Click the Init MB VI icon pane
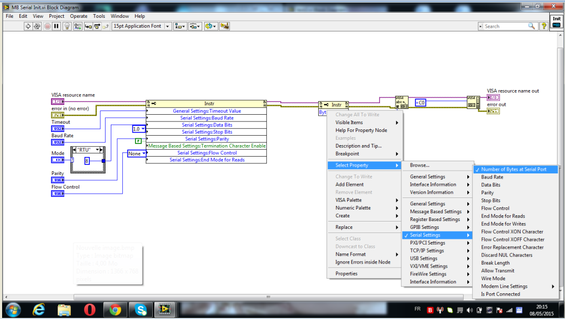 pos(557,22)
